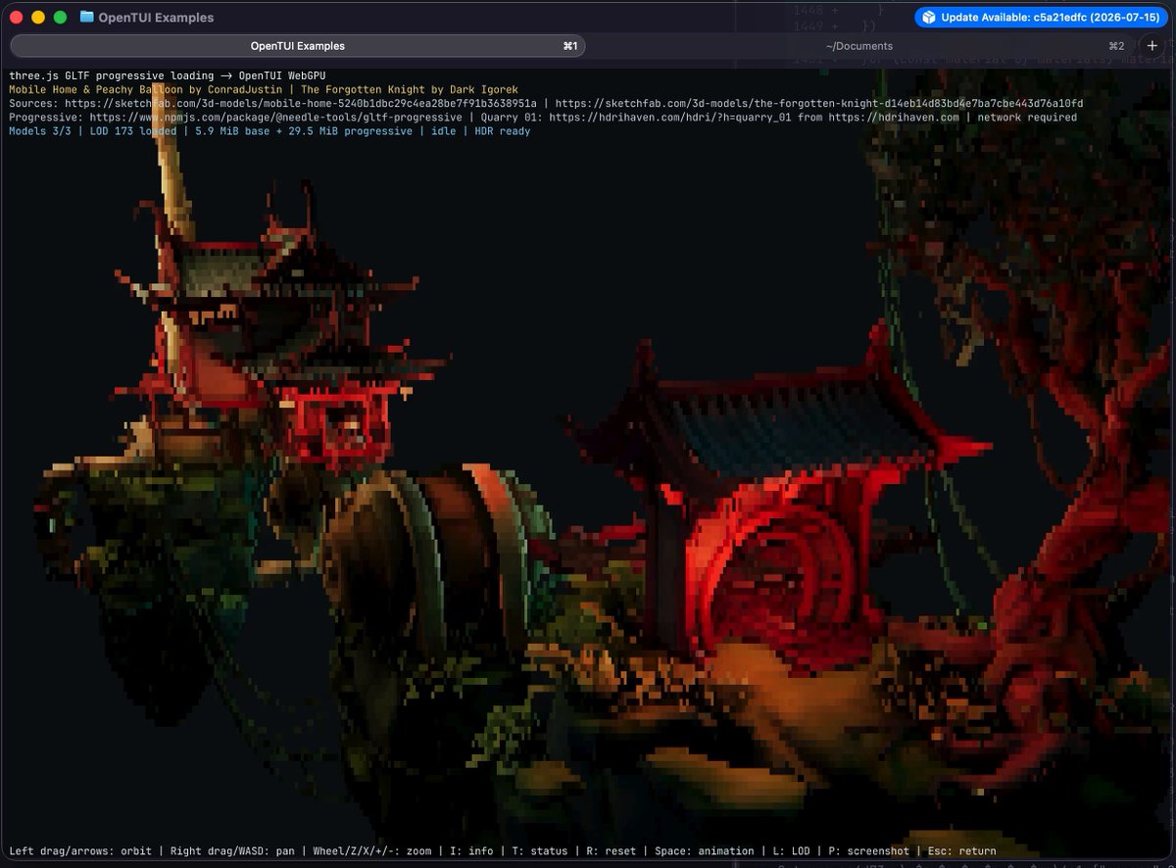Click the mobile-home sketchfab source URL
Viewport: 1176px width, 868px height.
pos(301,103)
